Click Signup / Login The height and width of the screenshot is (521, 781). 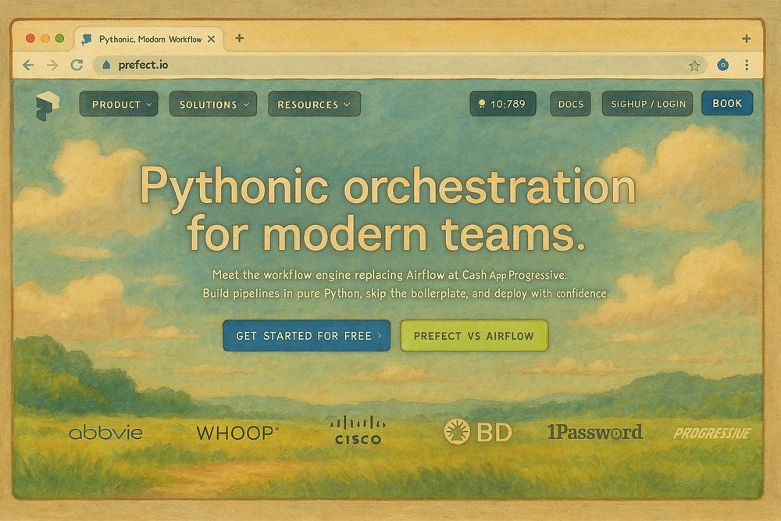pos(647,104)
